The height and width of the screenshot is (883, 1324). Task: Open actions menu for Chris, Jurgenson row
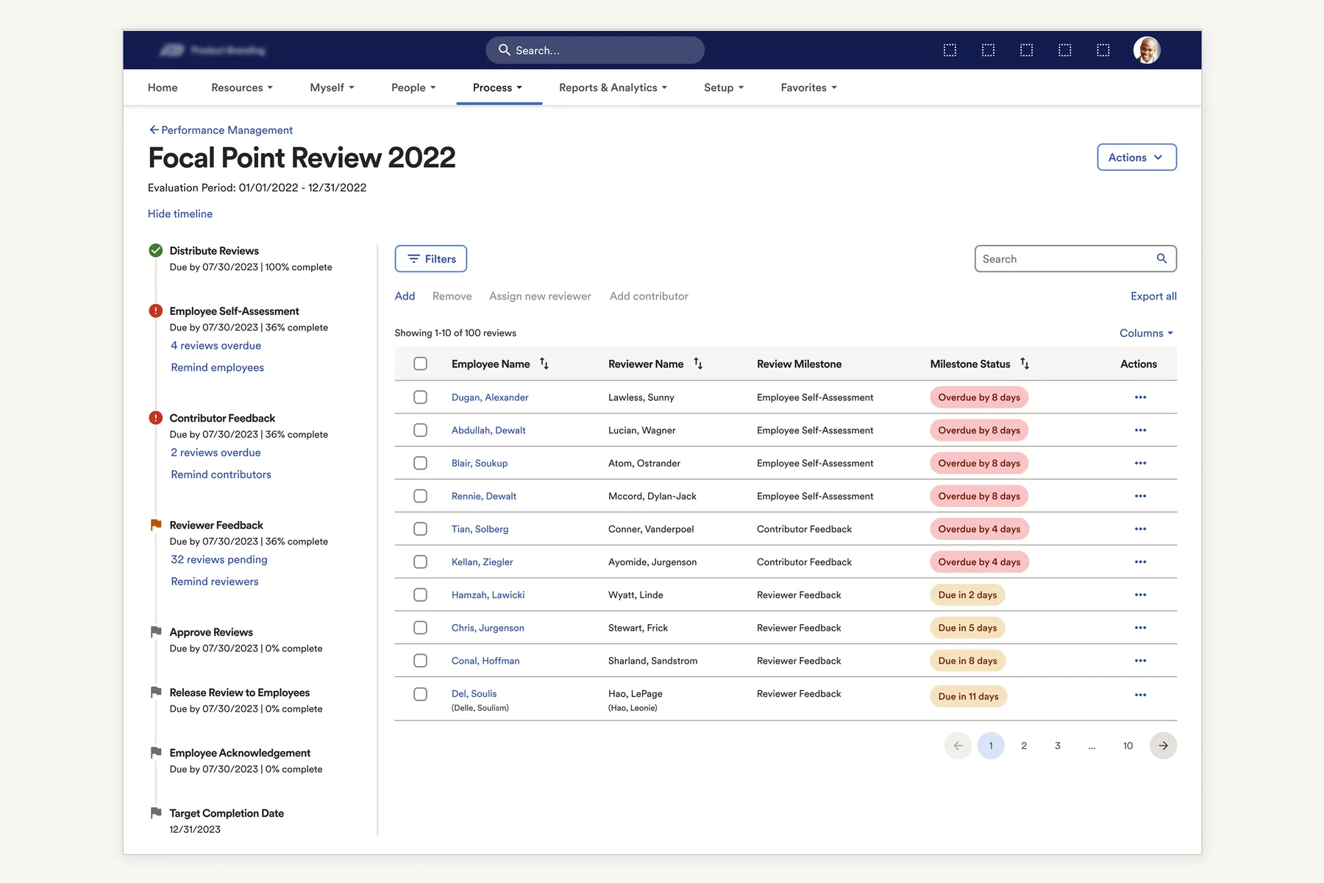[x=1140, y=628]
